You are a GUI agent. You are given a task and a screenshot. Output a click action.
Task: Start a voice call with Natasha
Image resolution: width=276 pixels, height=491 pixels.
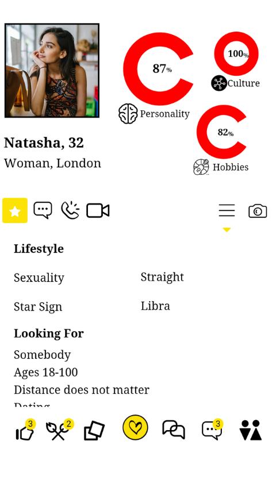click(x=70, y=210)
